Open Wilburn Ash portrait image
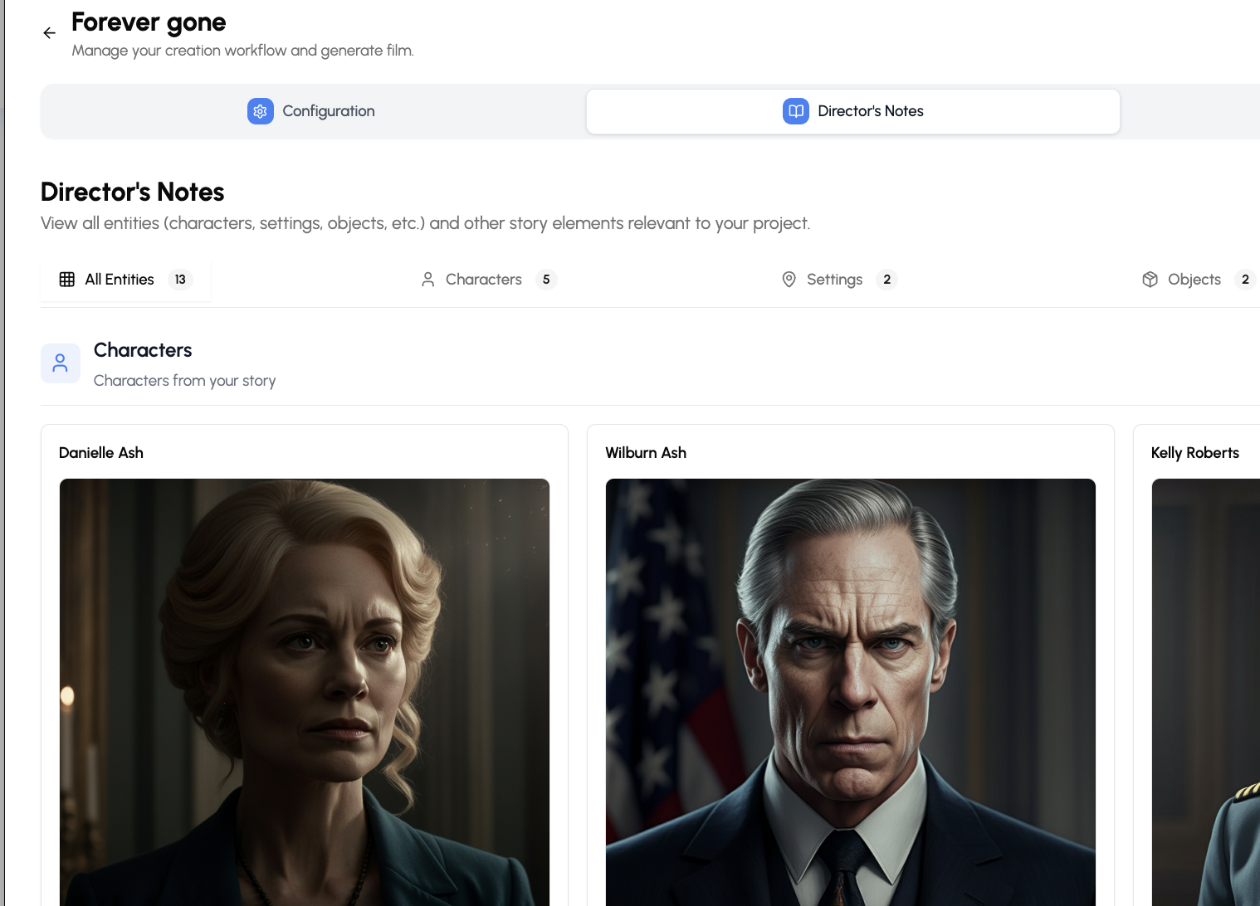 [x=851, y=692]
